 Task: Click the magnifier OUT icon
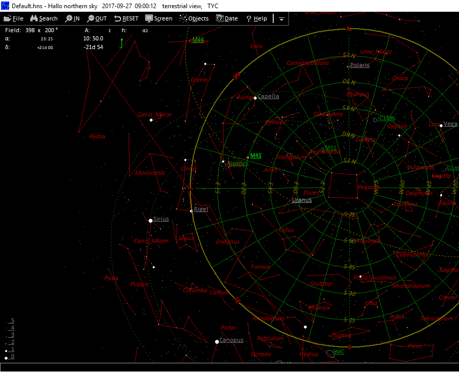[90, 18]
